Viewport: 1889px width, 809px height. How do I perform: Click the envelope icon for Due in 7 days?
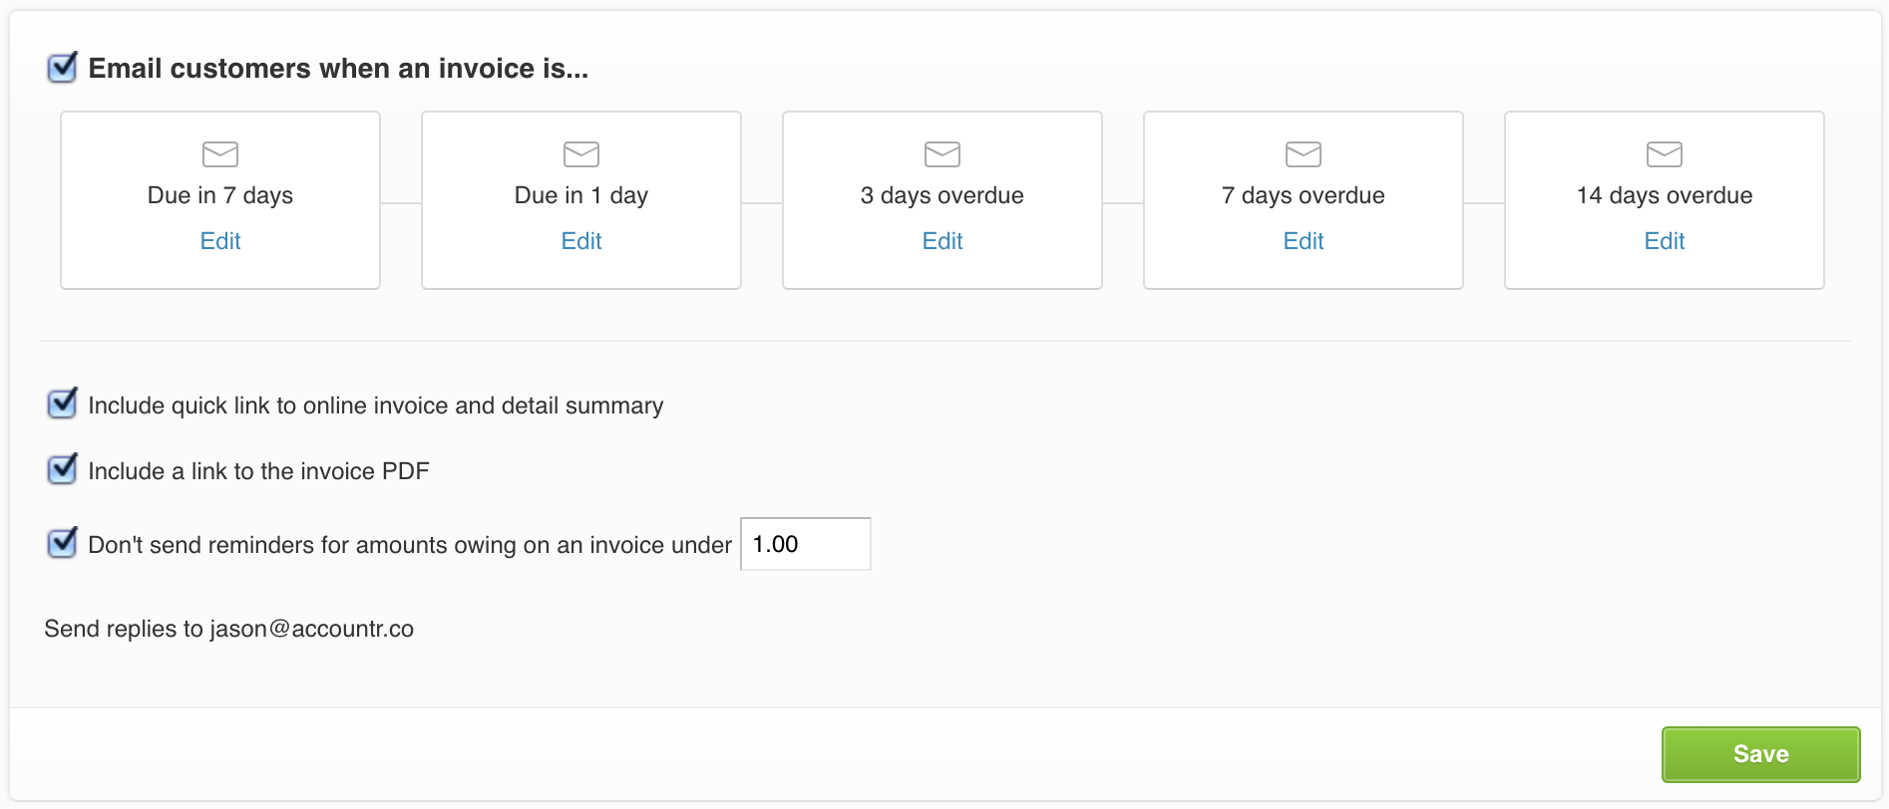tap(220, 154)
